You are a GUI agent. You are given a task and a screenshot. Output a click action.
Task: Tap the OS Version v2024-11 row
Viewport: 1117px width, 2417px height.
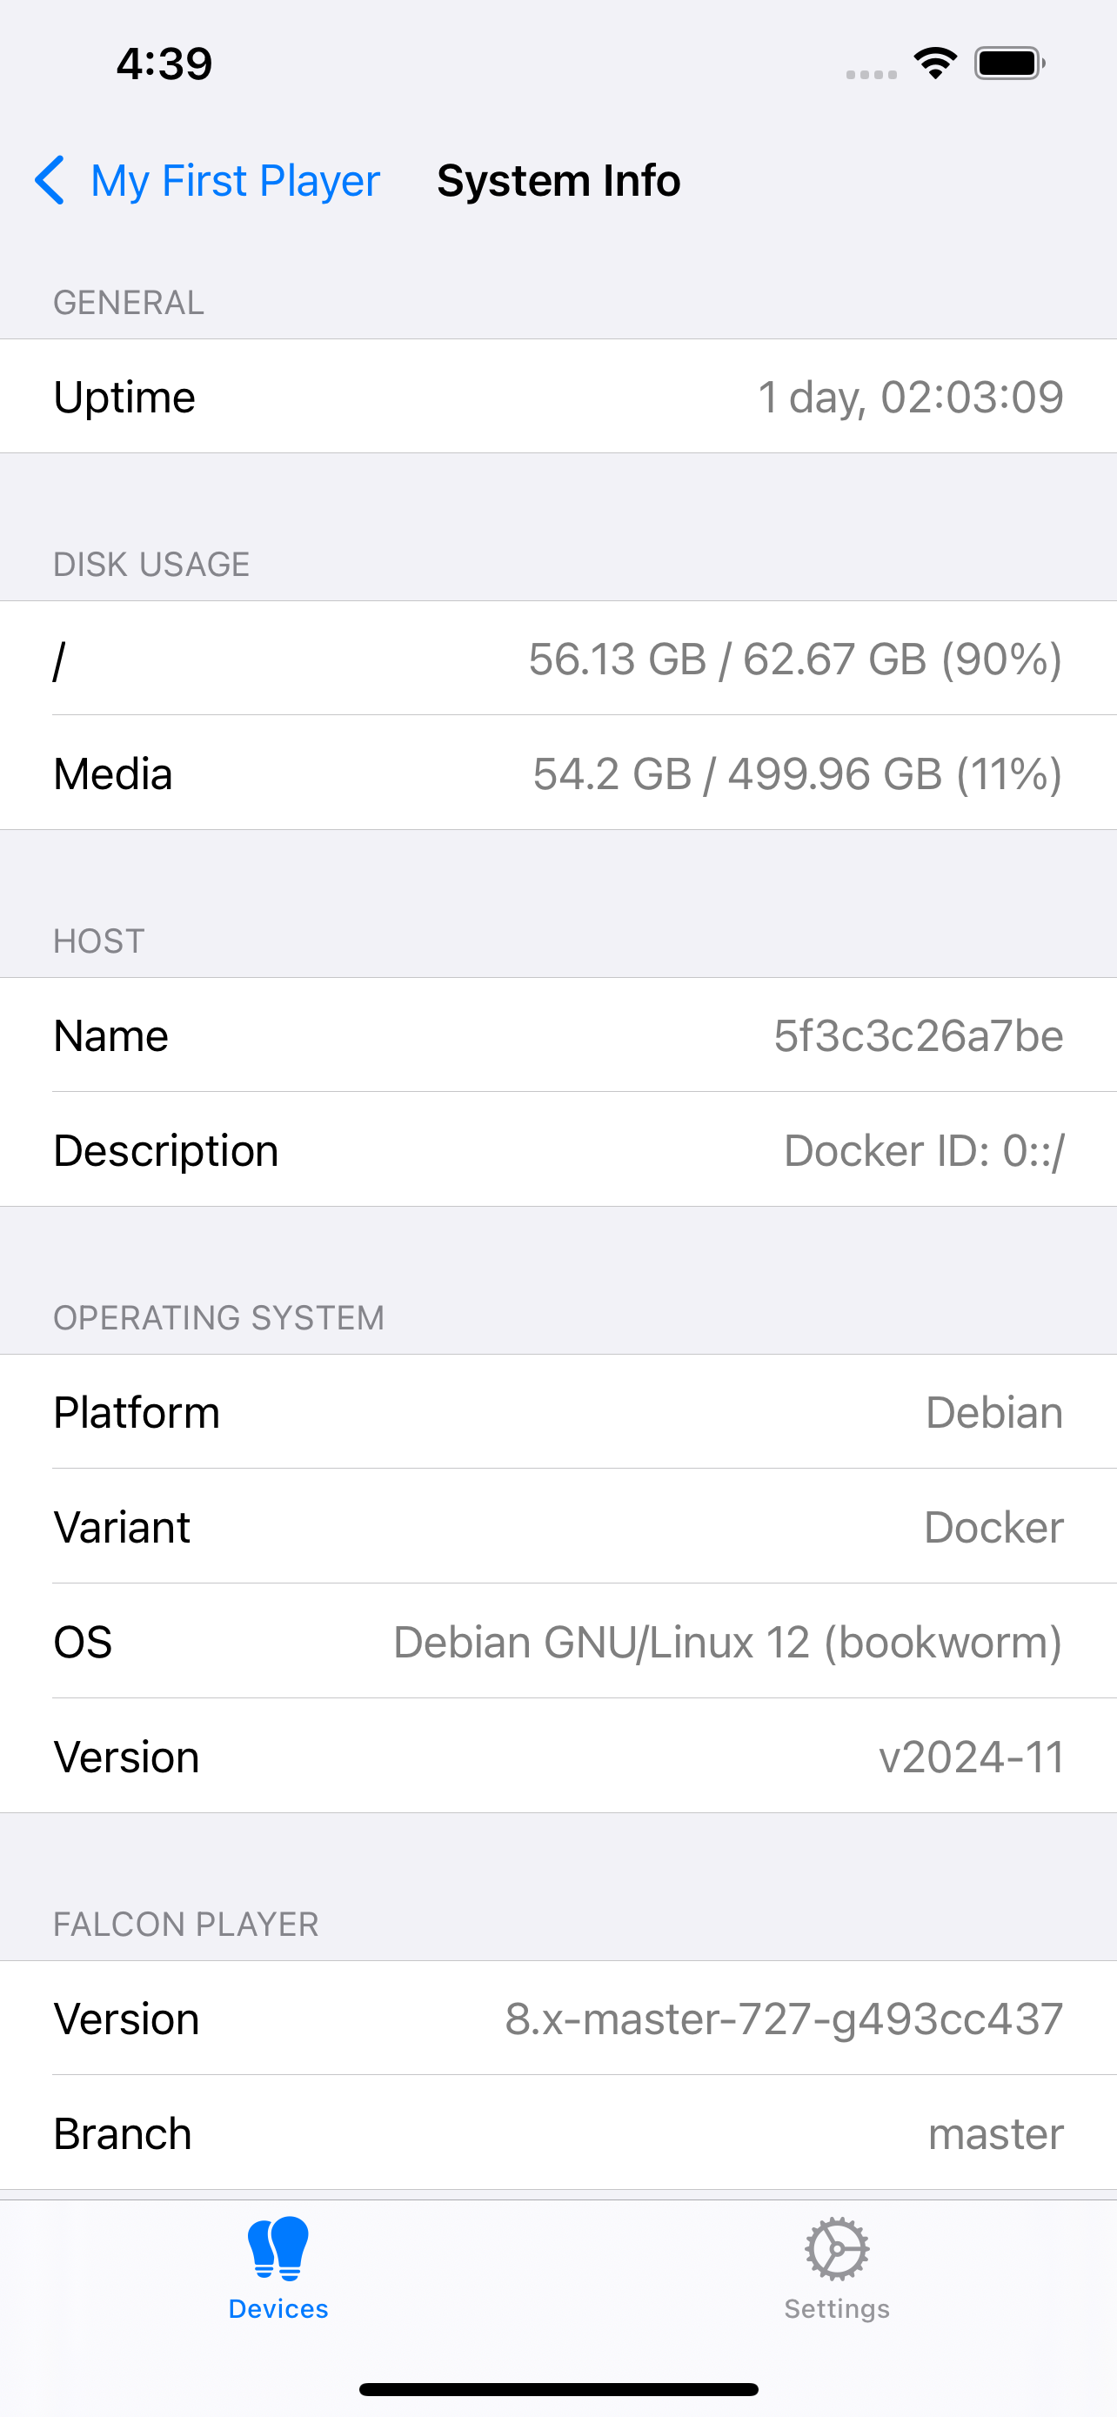coord(558,1757)
